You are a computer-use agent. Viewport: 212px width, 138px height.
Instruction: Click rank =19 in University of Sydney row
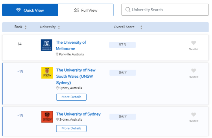tap(20, 116)
